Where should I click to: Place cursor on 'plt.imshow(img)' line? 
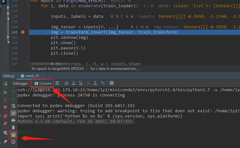[69, 37]
